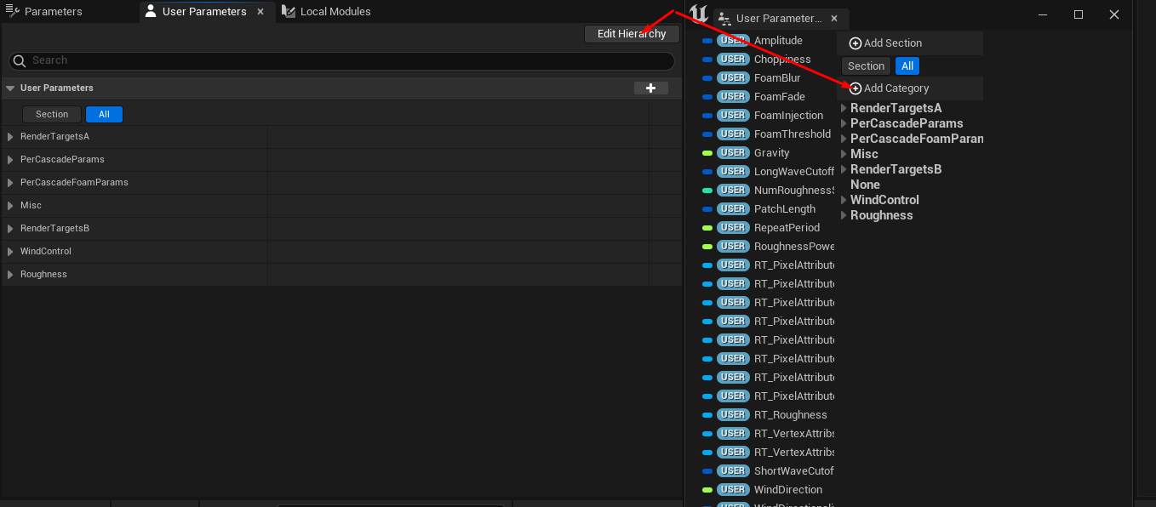Expand the RenderTargetsA row in left panel
Viewport: 1156px width, 507px height.
point(10,137)
